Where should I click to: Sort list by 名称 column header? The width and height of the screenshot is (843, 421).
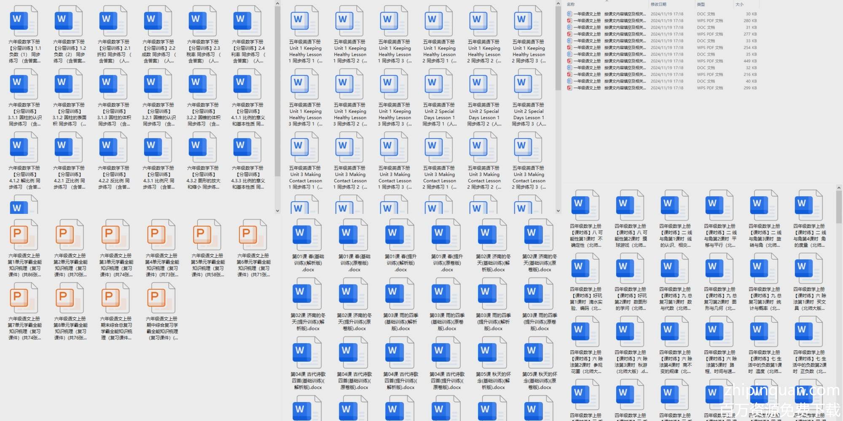pyautogui.click(x=571, y=4)
